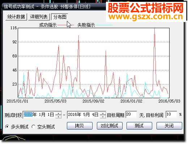Click the 69 y-axis value
The image size is (188, 144).
click(14, 56)
